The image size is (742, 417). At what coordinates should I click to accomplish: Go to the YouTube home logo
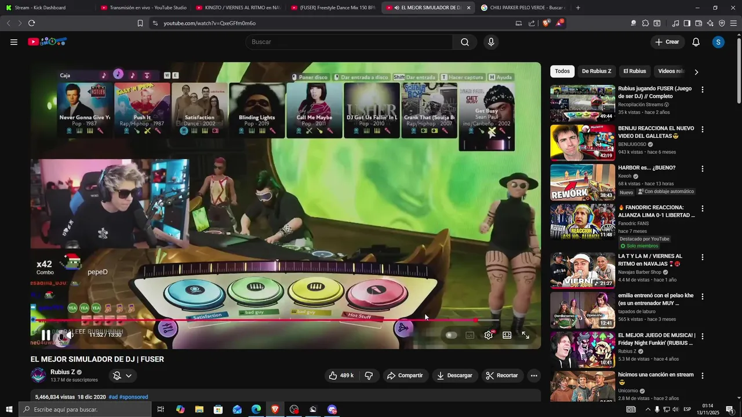[x=48, y=42]
